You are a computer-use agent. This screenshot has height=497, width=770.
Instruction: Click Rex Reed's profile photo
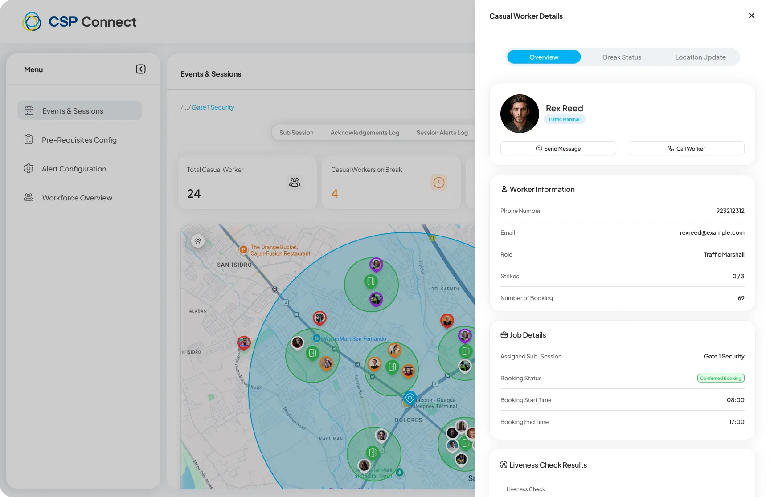pyautogui.click(x=520, y=114)
